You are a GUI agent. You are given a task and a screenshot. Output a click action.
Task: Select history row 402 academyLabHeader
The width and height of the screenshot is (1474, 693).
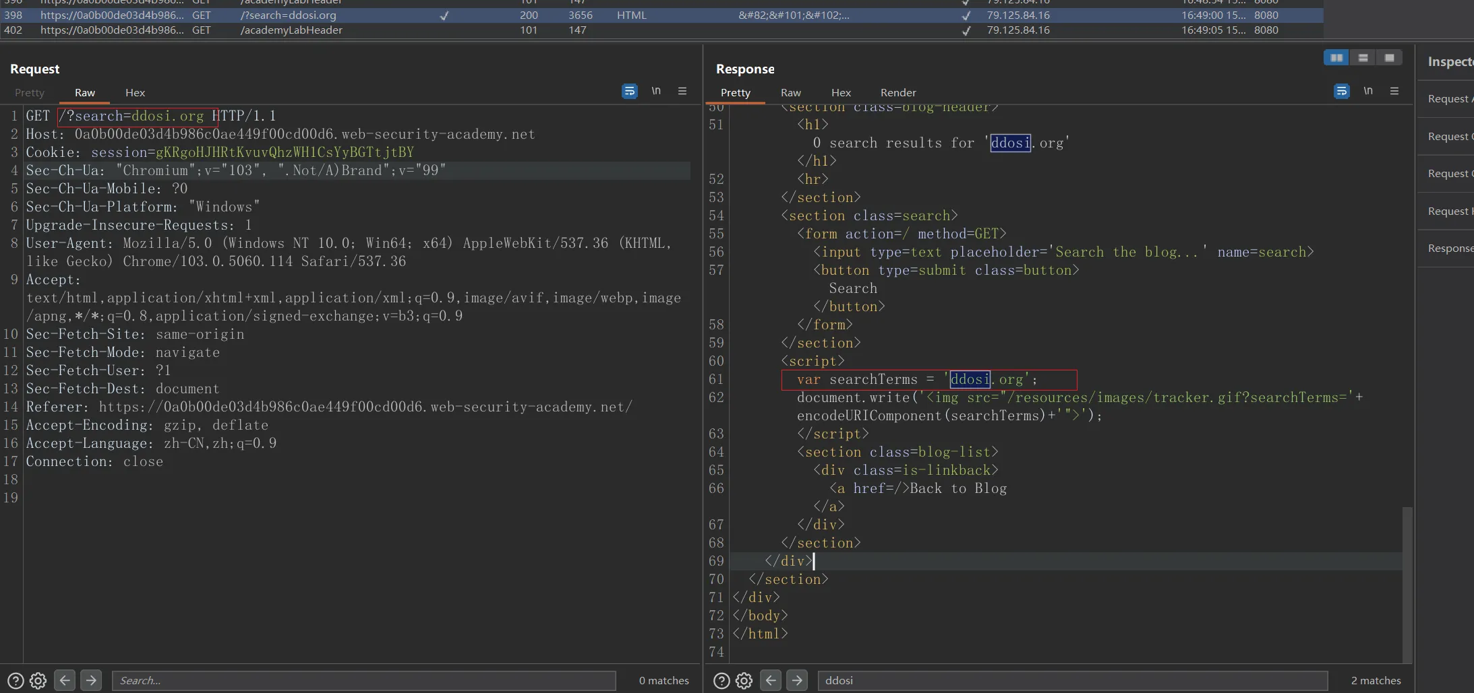[661, 30]
